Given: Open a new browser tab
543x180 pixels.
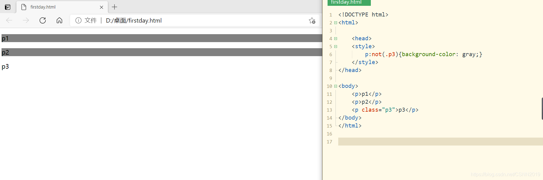Looking at the screenshot, I should [x=115, y=7].
